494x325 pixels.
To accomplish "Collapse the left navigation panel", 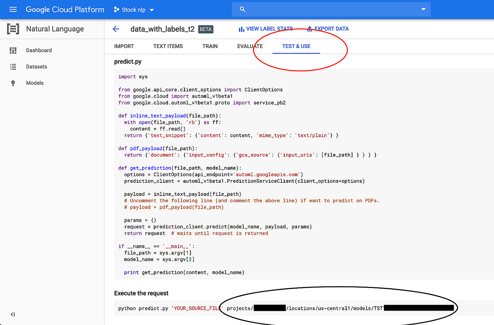I will pyautogui.click(x=13, y=314).
